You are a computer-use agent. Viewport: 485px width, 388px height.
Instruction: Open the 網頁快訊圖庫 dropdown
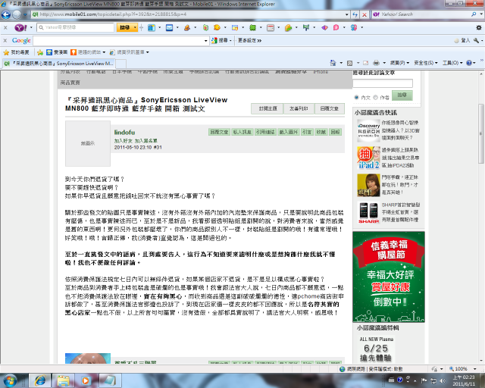coord(148,52)
